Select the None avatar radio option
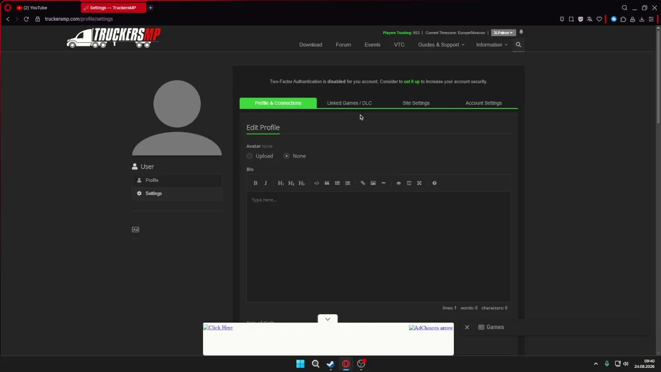Screen dimensions: 661x372 (x=287, y=156)
